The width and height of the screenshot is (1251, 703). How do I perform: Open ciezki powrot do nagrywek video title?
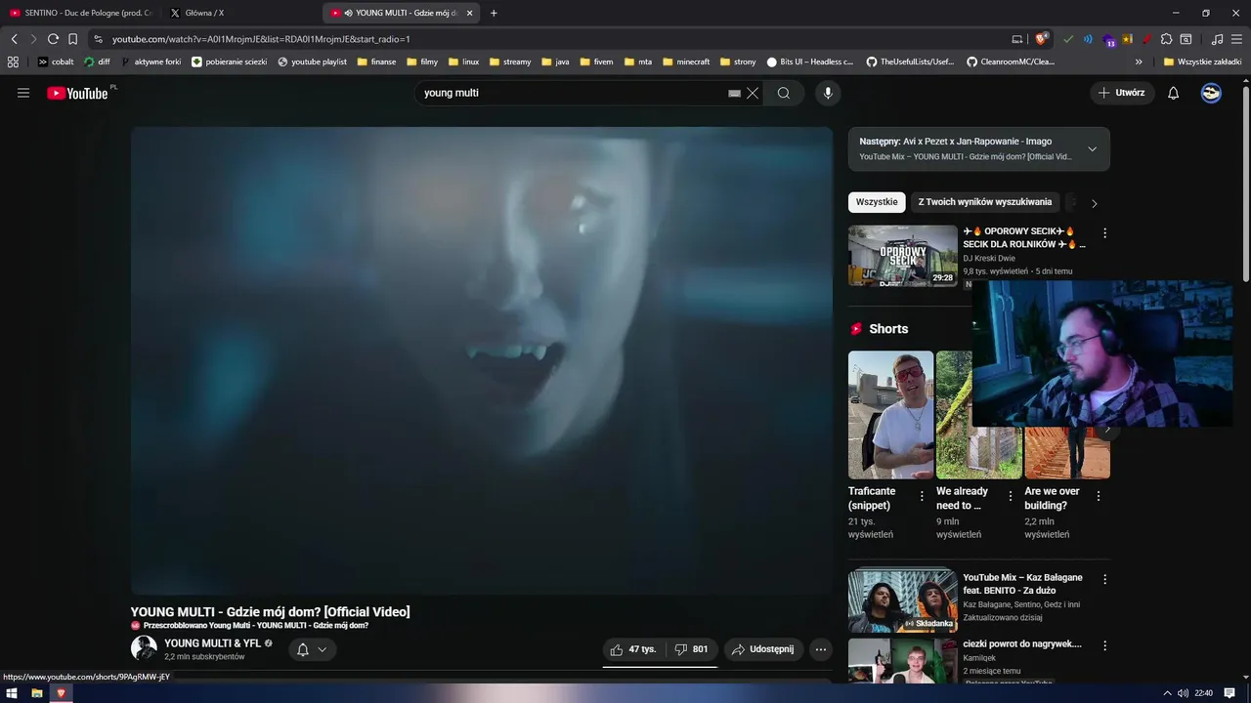1022,643
